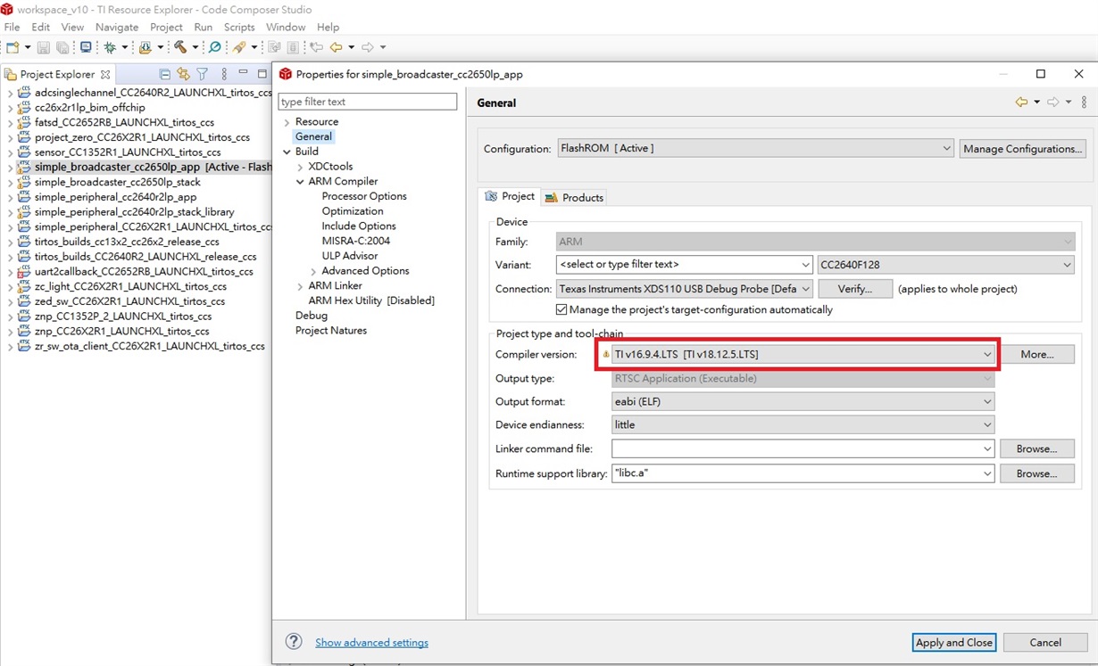Click the Search magnifier toolbar icon

tap(214, 47)
